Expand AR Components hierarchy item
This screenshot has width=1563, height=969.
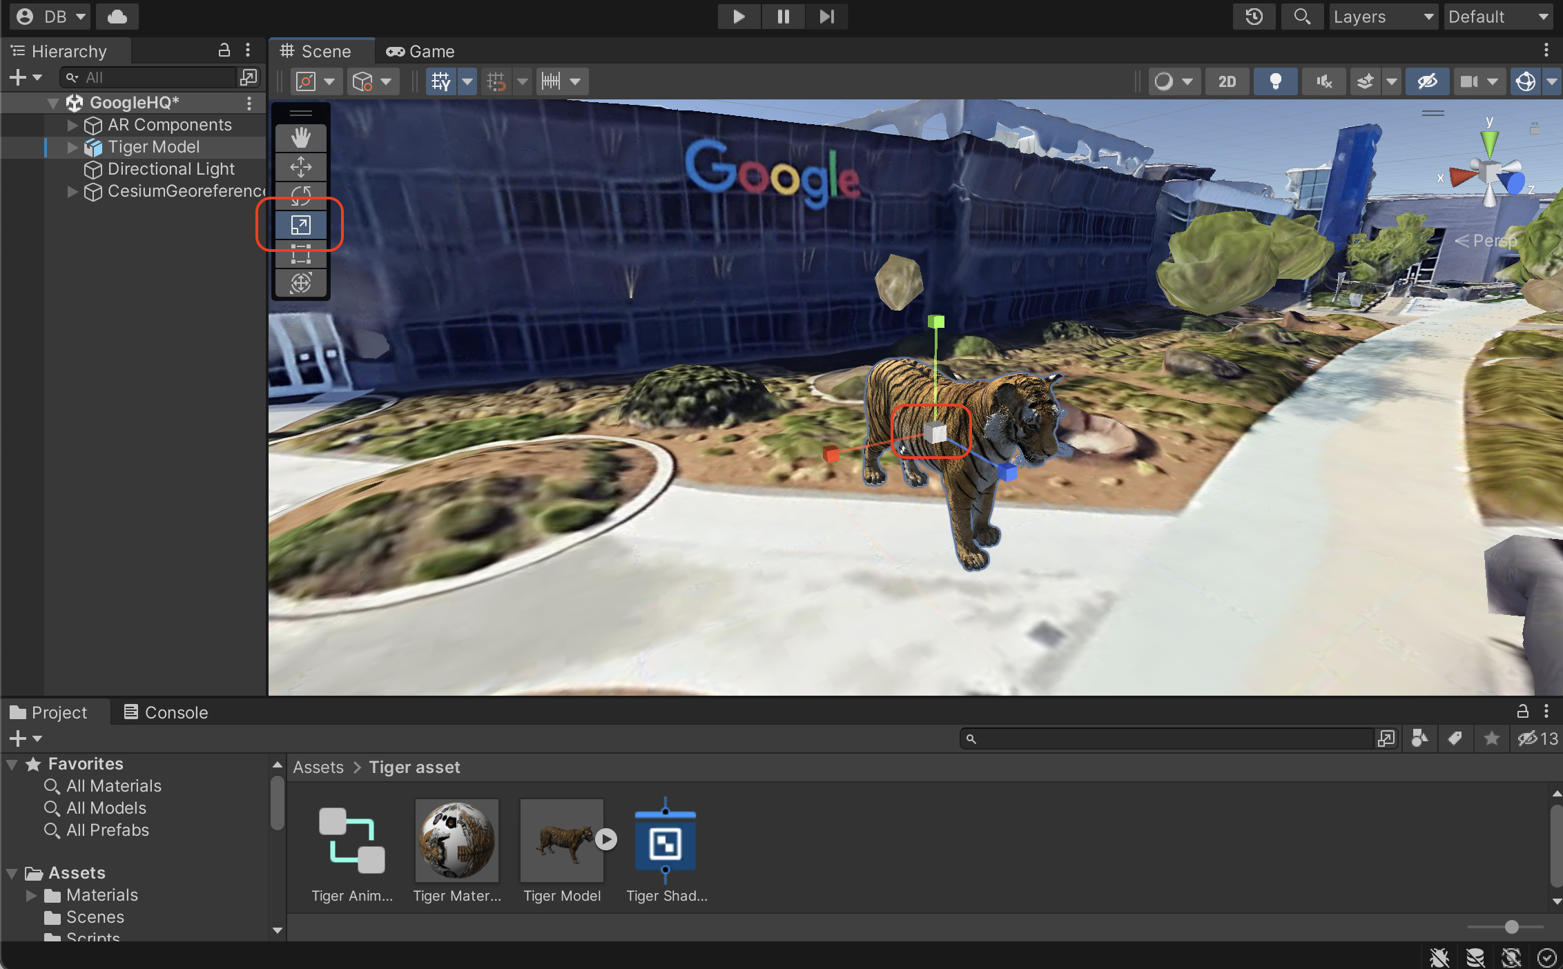[x=69, y=124]
